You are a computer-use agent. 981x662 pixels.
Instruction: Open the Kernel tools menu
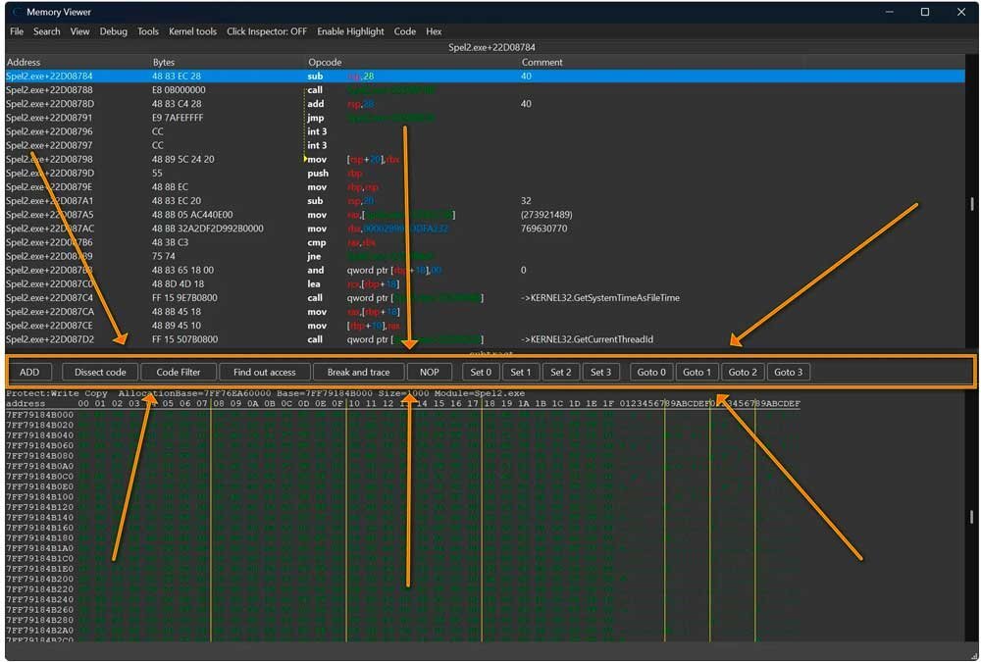click(192, 31)
